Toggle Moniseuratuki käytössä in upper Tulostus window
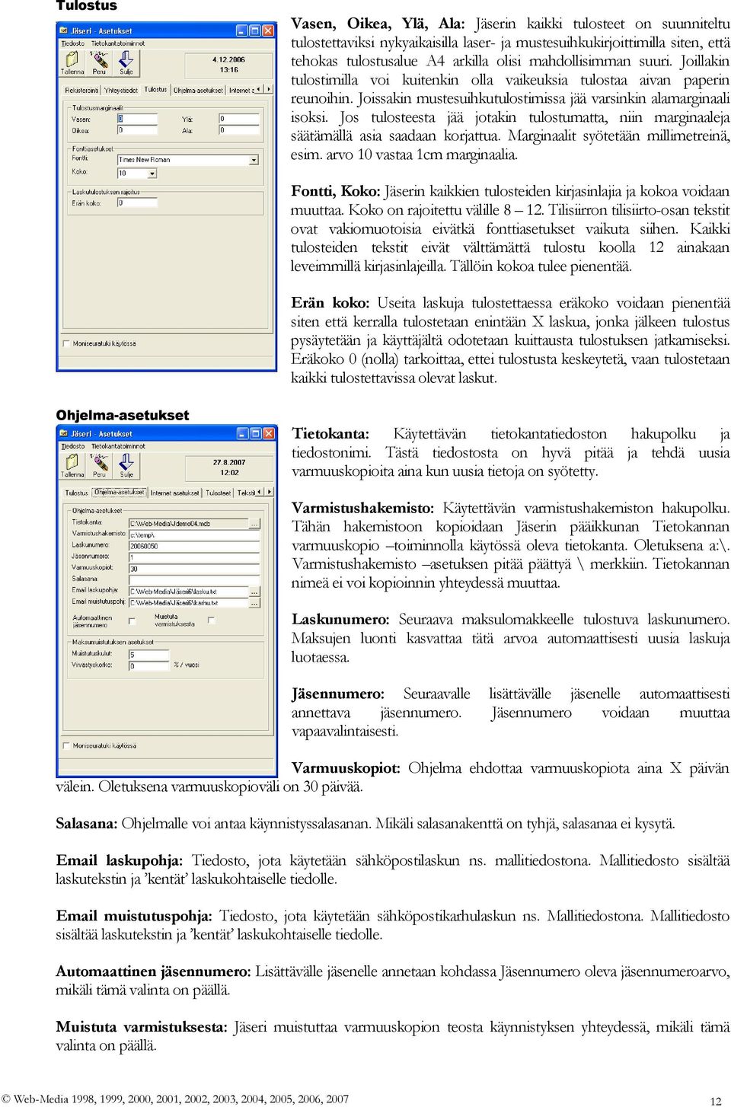The height and width of the screenshot is (1107, 731). point(66,343)
